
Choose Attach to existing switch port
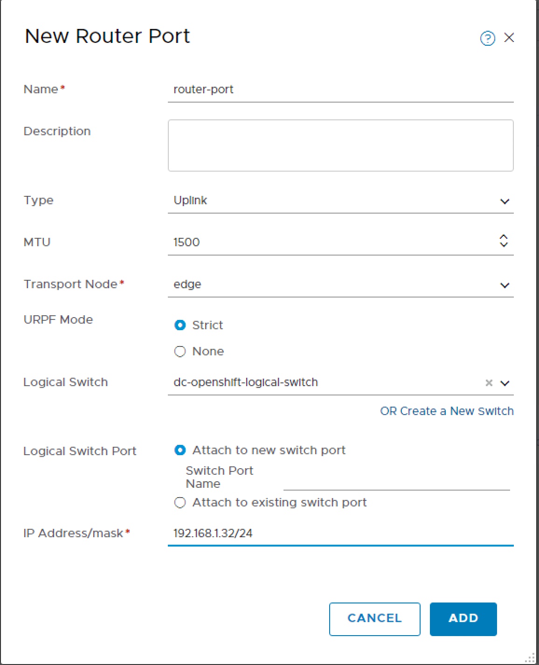180,502
